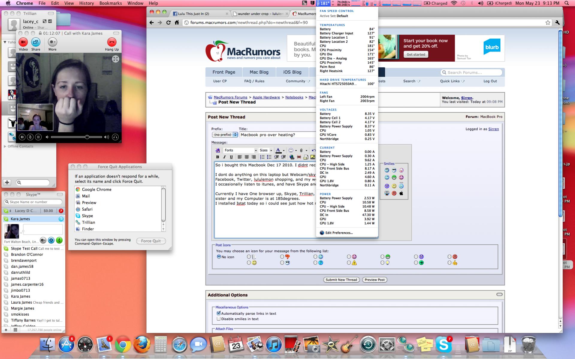Open the Fonts dropdown in editor
This screenshot has width=575, height=359.
240,150
